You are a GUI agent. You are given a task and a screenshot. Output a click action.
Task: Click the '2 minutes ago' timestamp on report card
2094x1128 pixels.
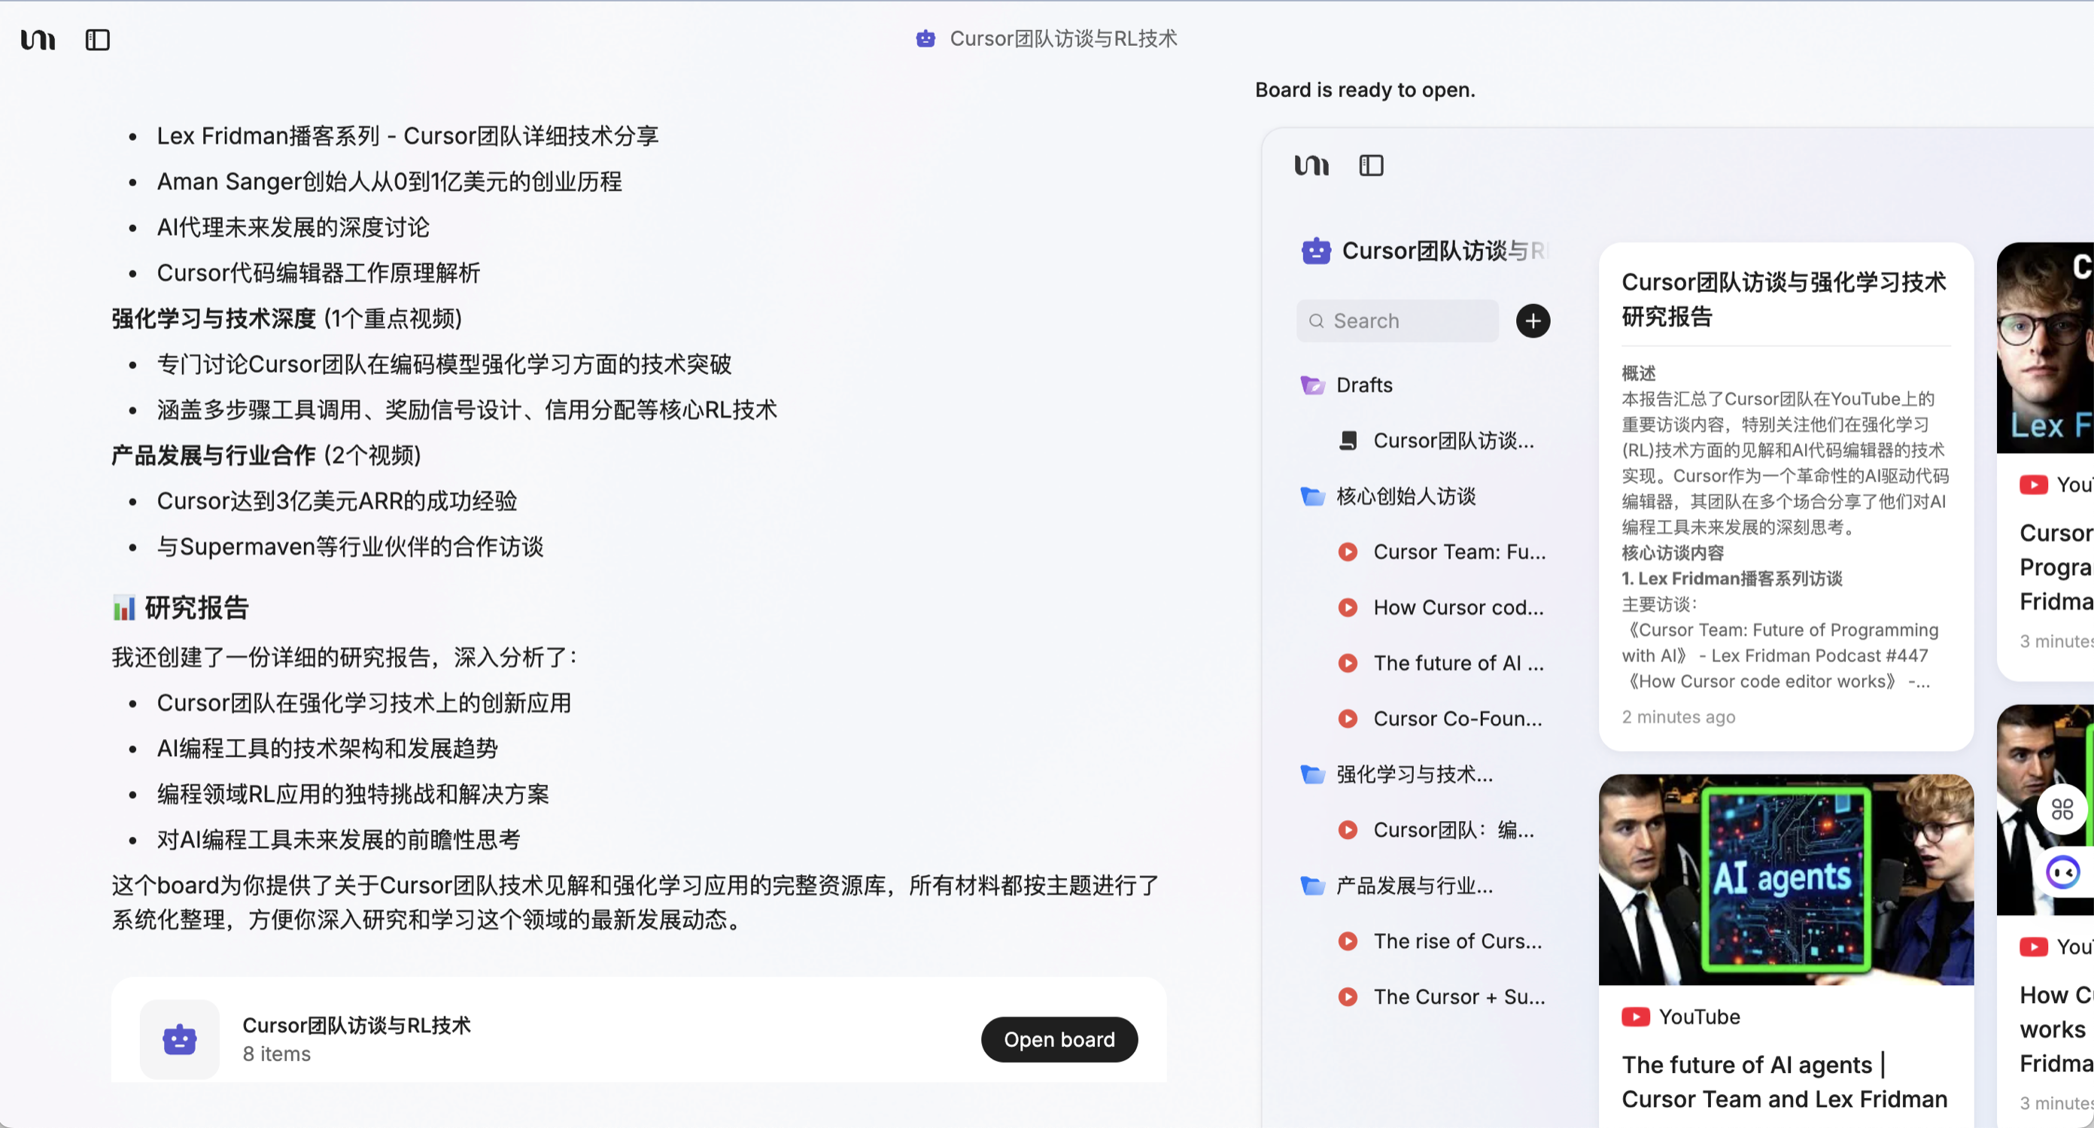click(x=1678, y=717)
